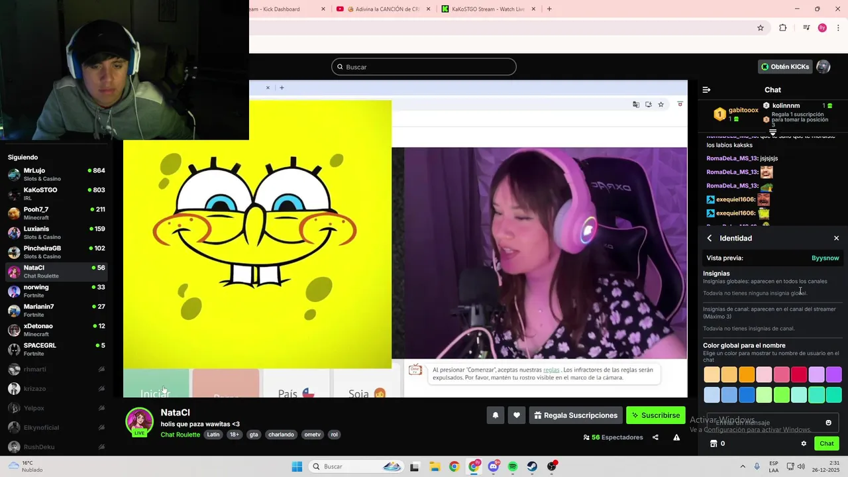Enable notifications with the bell icon
Screen dimensions: 848x477
[495, 415]
